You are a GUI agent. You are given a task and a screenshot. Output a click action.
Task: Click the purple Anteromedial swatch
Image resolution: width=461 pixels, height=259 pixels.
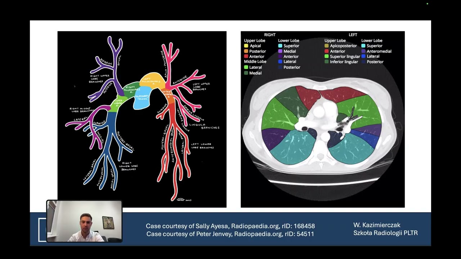[363, 51]
